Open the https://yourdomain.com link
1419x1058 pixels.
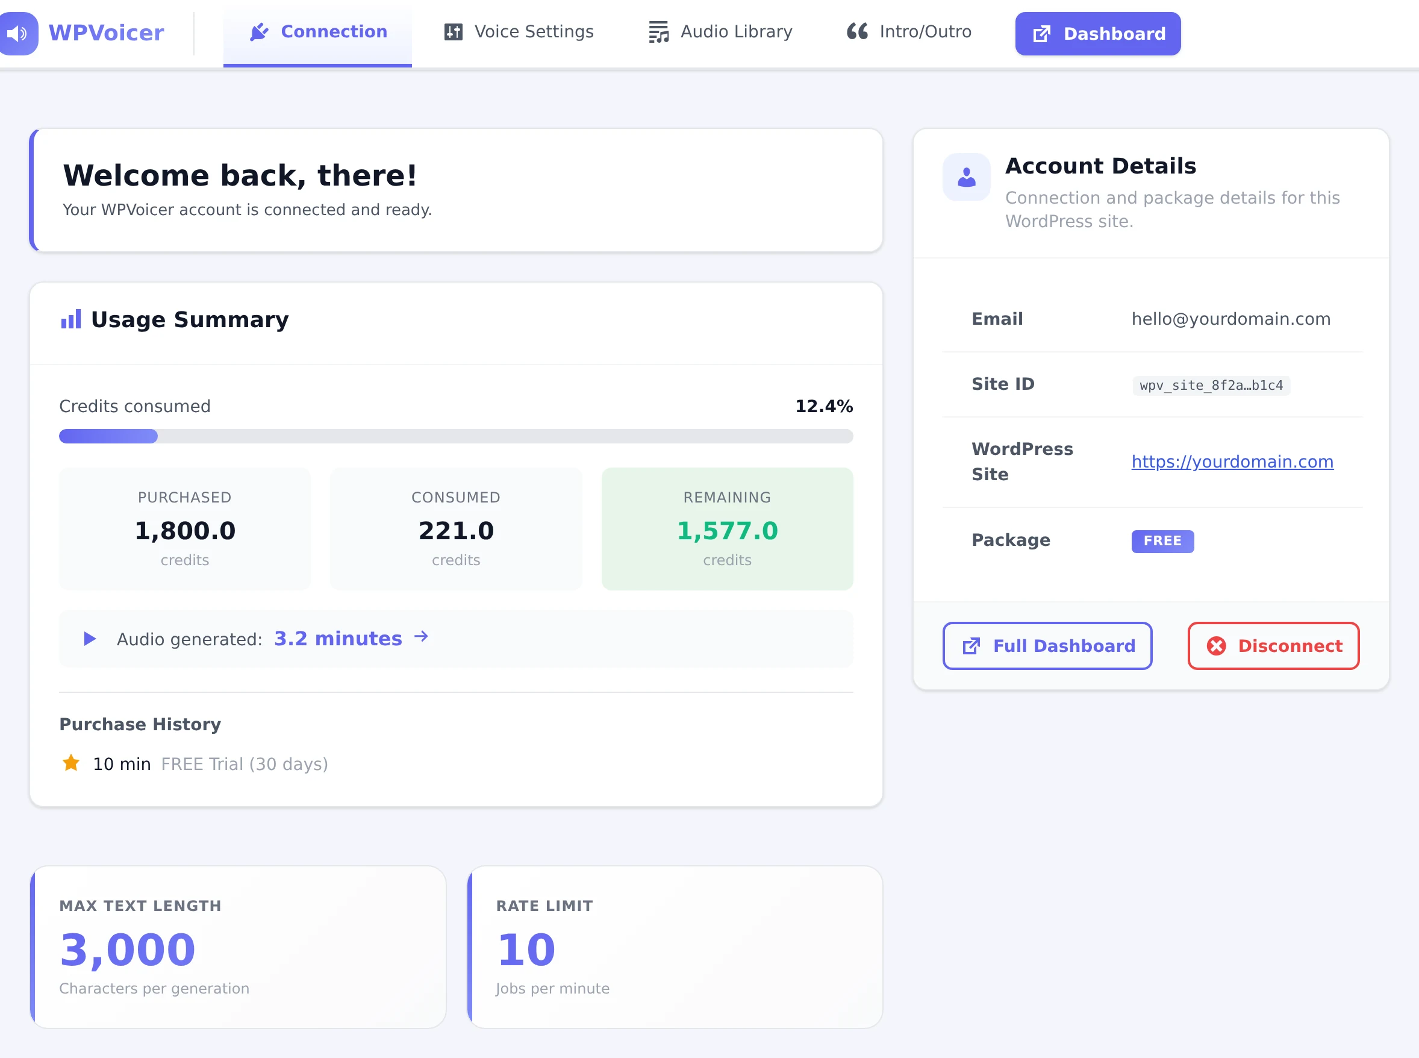1232,462
